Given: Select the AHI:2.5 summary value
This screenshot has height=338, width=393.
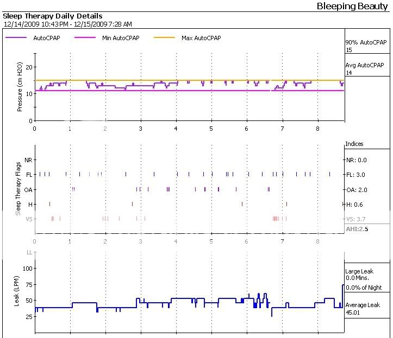Looking at the screenshot, I should click(x=357, y=229).
